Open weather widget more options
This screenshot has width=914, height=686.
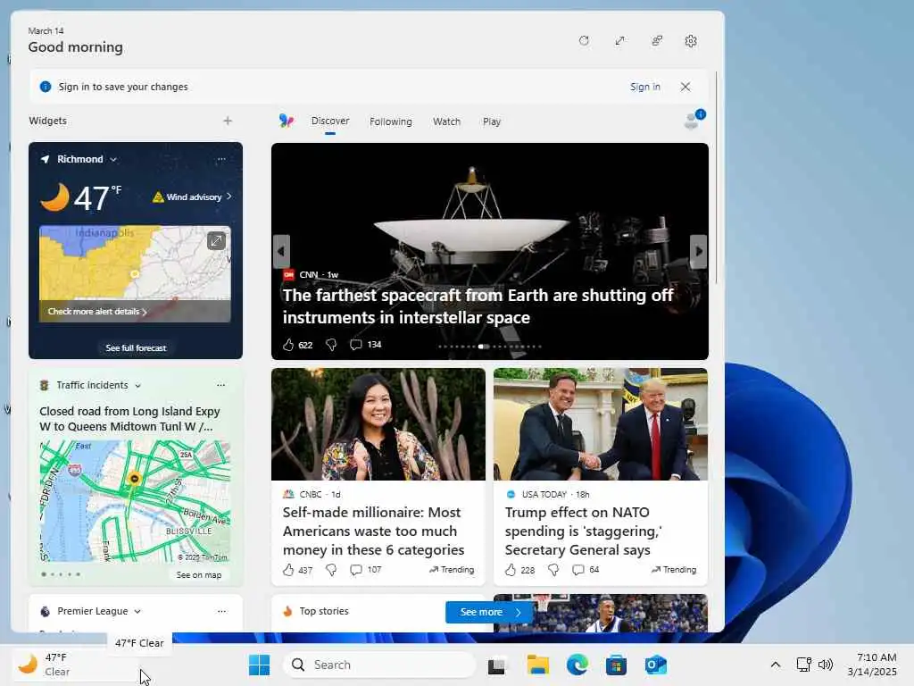tap(221, 159)
